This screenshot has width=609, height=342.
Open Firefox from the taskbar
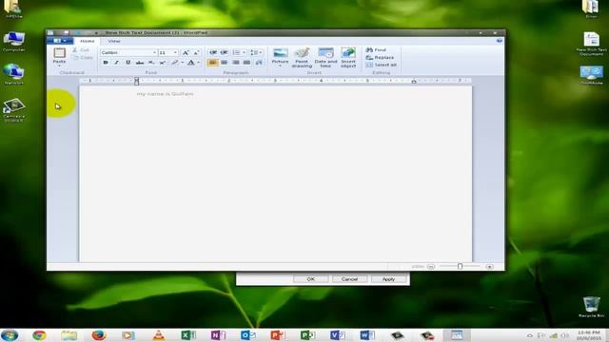point(99,335)
